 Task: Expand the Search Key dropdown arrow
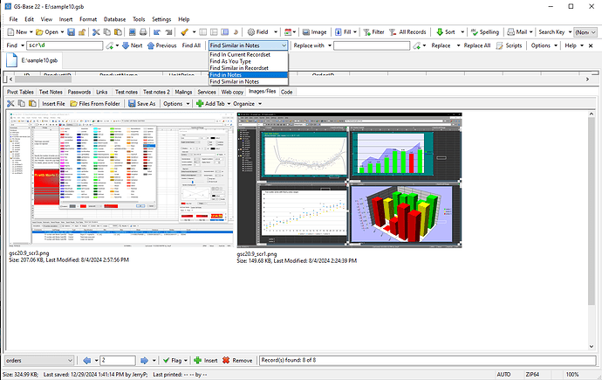pos(570,32)
